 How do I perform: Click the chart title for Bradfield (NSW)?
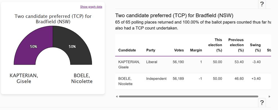pos(53,19)
